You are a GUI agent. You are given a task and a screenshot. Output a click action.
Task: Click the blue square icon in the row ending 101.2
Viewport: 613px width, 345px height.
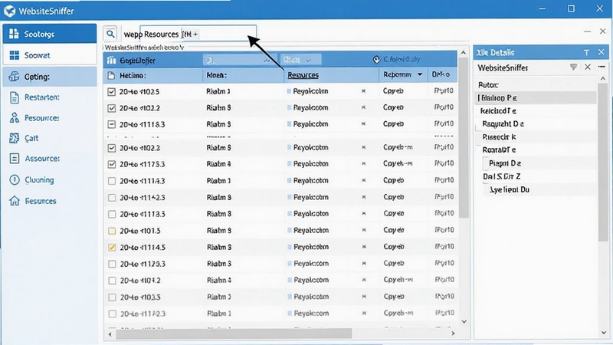coord(290,280)
